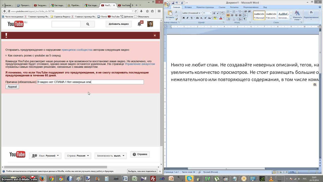Open the Управление аккаунтом link

140,64
